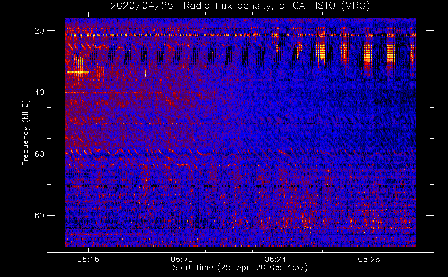The height and width of the screenshot is (277, 448).
Task: Click the 06:20 time tick label
Action: click(182, 260)
